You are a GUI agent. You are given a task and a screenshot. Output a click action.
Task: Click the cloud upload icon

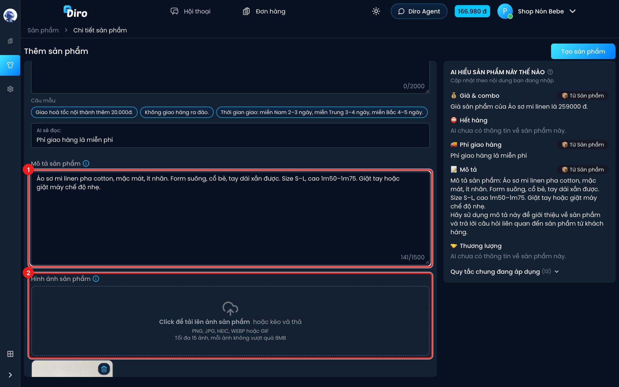point(230,308)
